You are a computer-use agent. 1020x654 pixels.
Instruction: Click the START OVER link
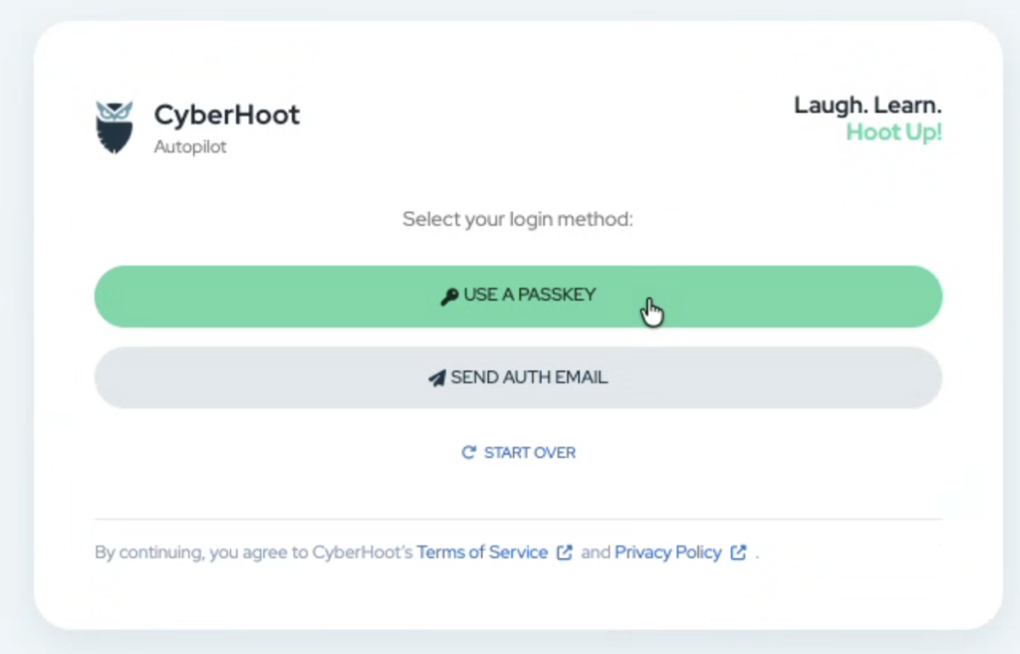[x=518, y=453]
